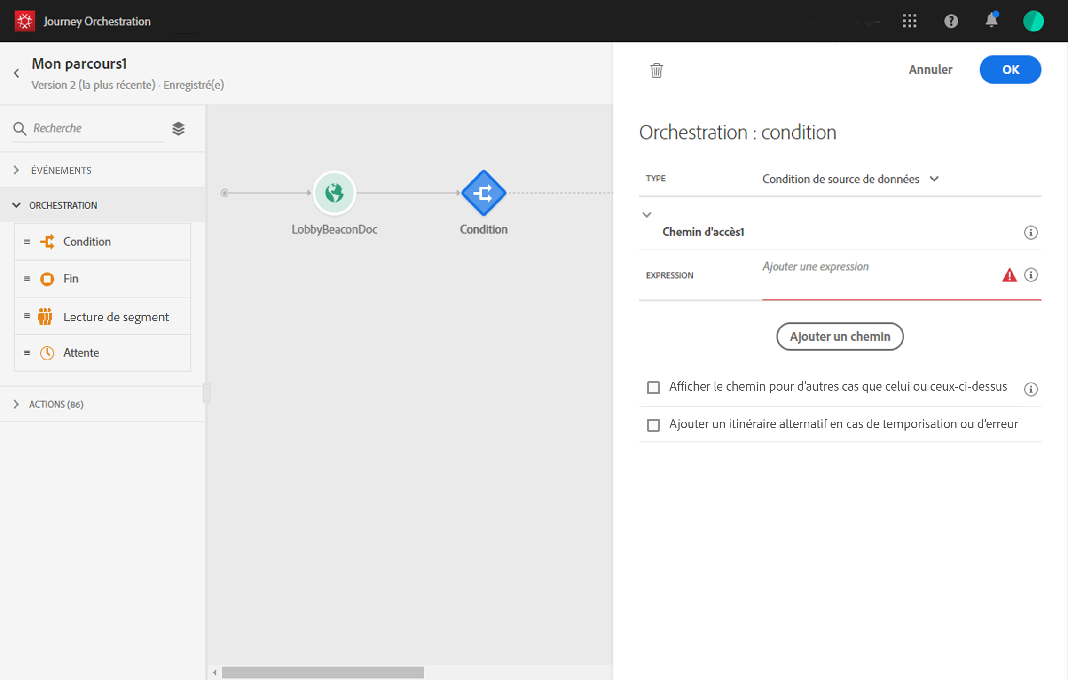Select the Condition diamond node on canvas
This screenshot has height=680, width=1068.
483,193
